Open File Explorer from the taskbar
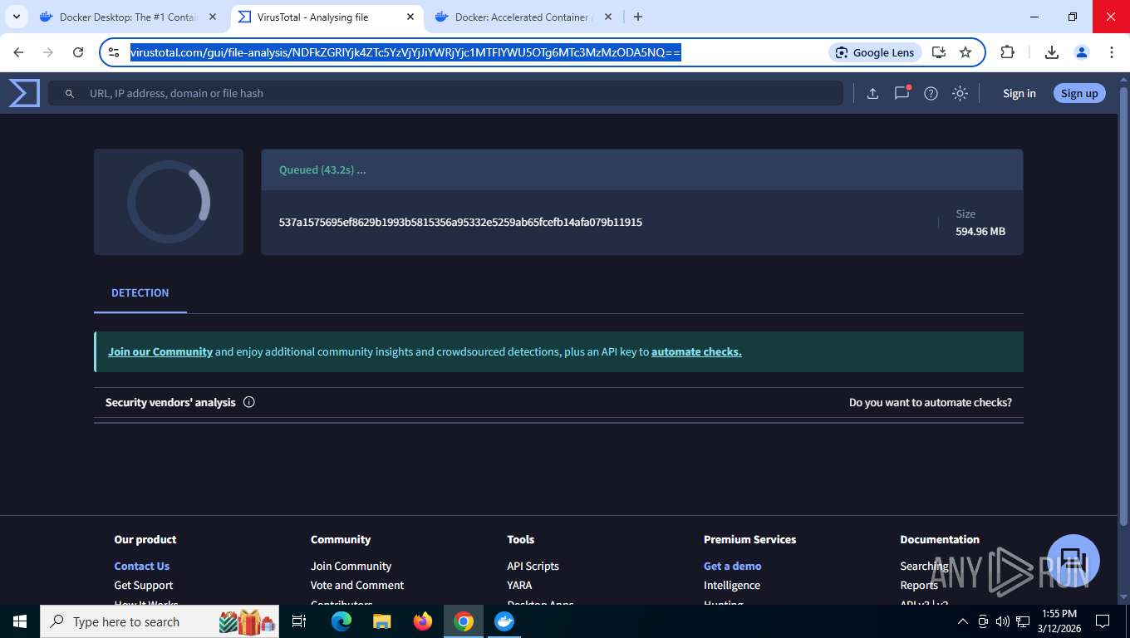1130x638 pixels. pyautogui.click(x=381, y=621)
